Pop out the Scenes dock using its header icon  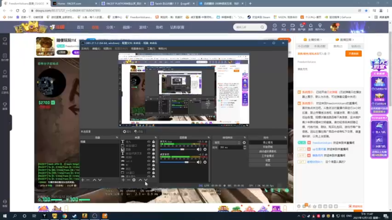[x=117, y=137]
